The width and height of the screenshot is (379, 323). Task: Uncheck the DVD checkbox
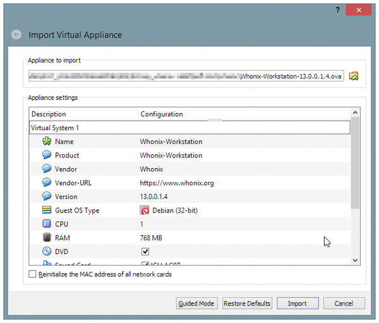(145, 252)
